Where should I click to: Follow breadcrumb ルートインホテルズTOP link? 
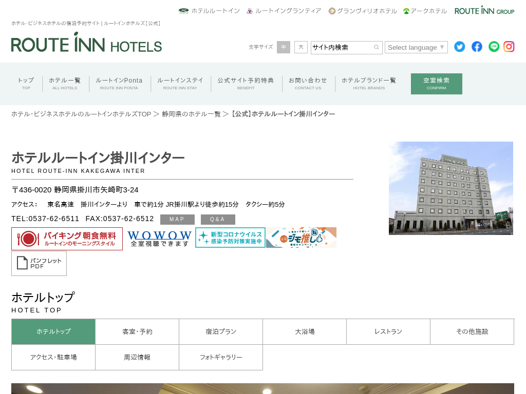click(x=81, y=114)
